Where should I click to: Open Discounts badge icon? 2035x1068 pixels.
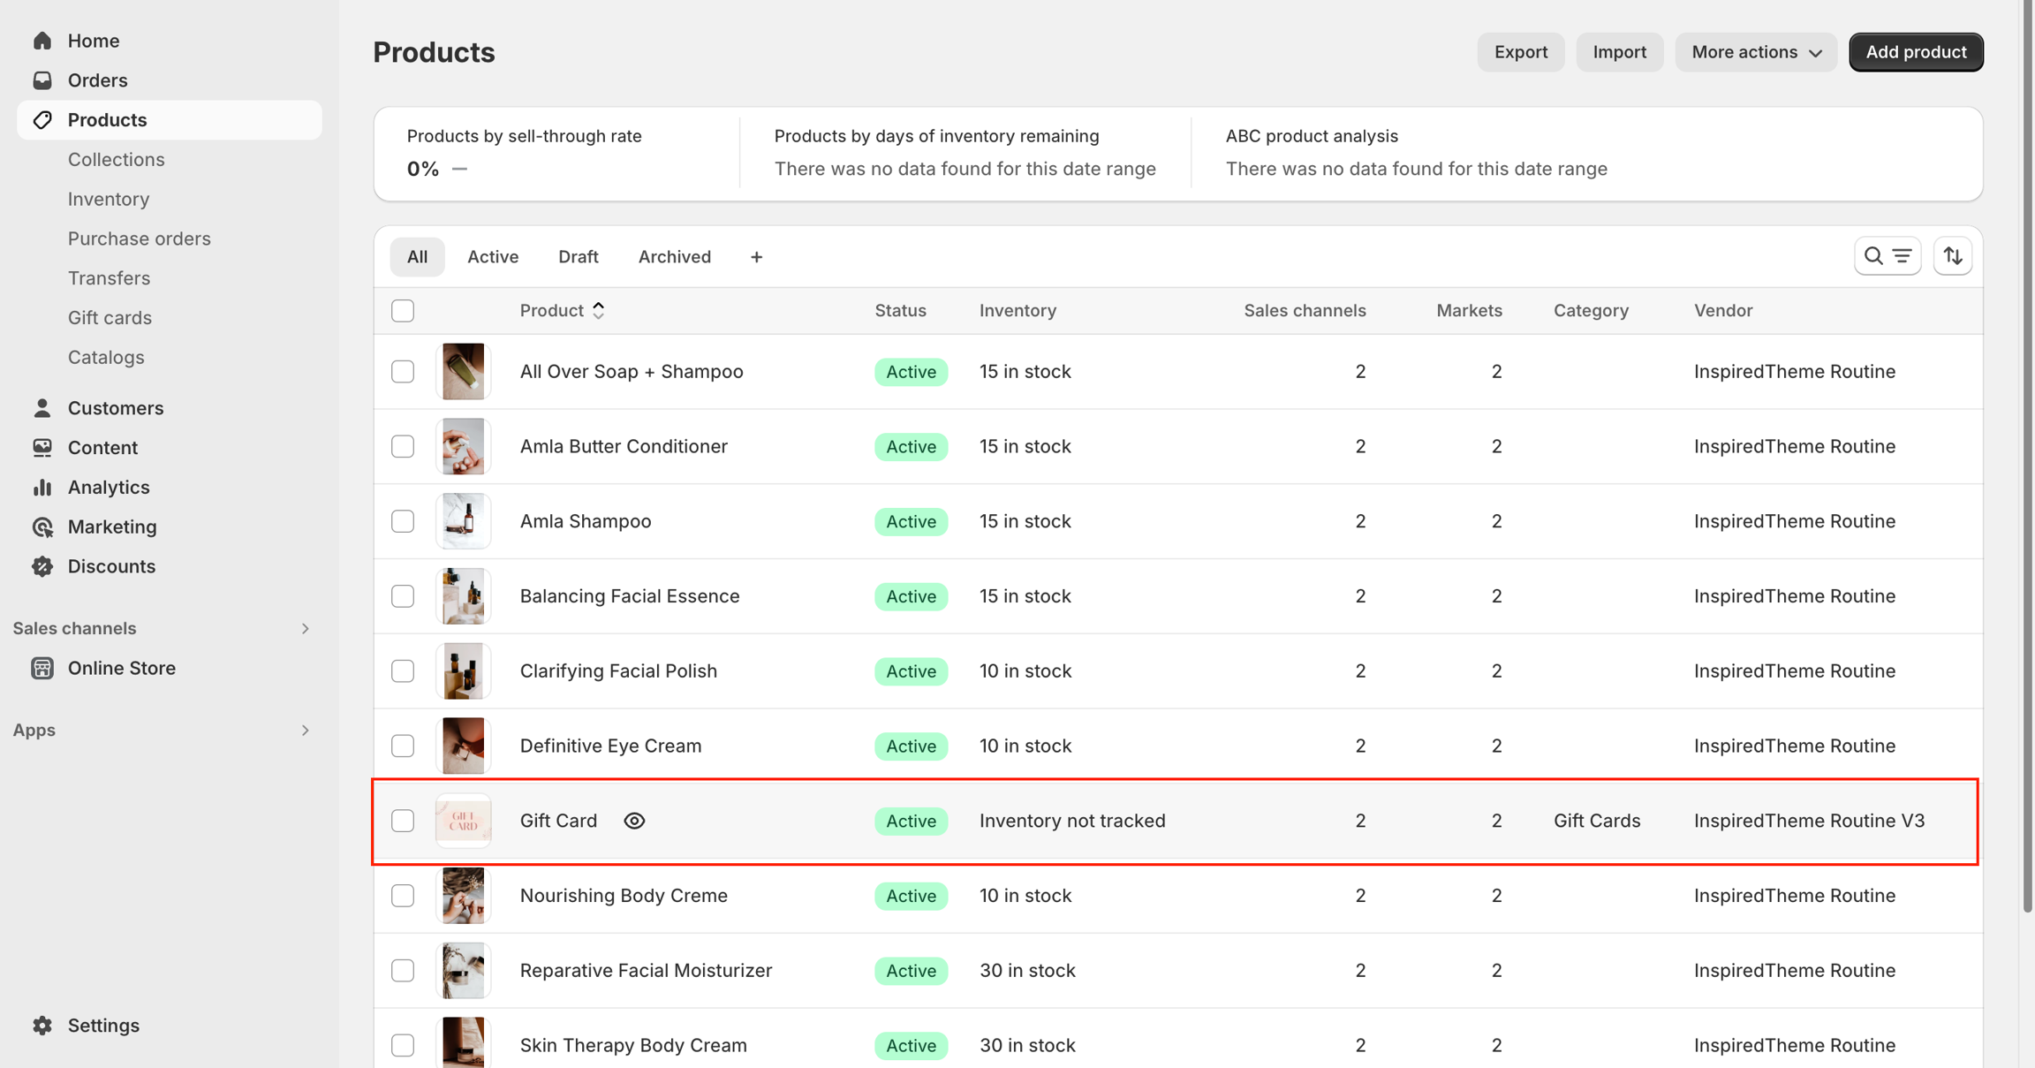pyautogui.click(x=42, y=566)
